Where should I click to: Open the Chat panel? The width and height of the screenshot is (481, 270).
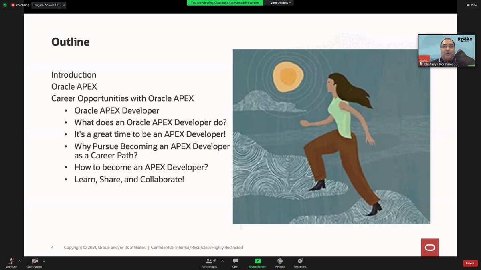(x=235, y=263)
